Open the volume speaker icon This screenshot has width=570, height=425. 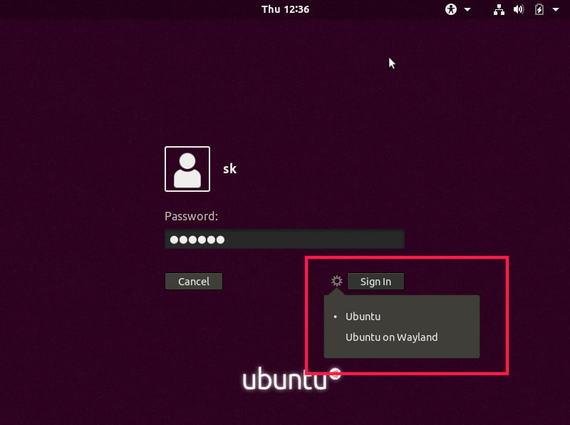[519, 9]
